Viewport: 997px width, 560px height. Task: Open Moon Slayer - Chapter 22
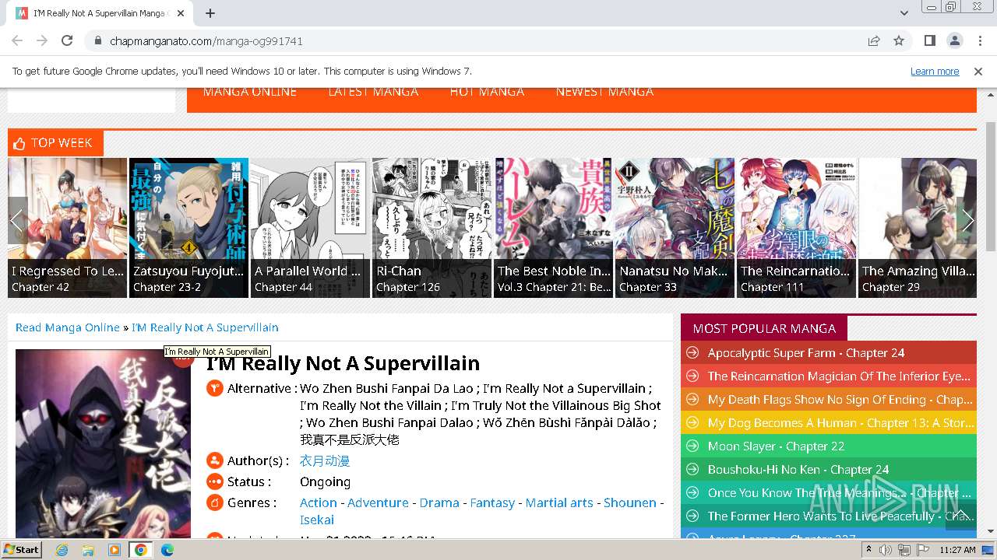tap(776, 446)
